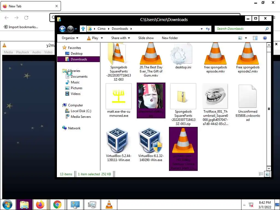
Task: Toggle the preview pane icon
Action: coord(255,38)
